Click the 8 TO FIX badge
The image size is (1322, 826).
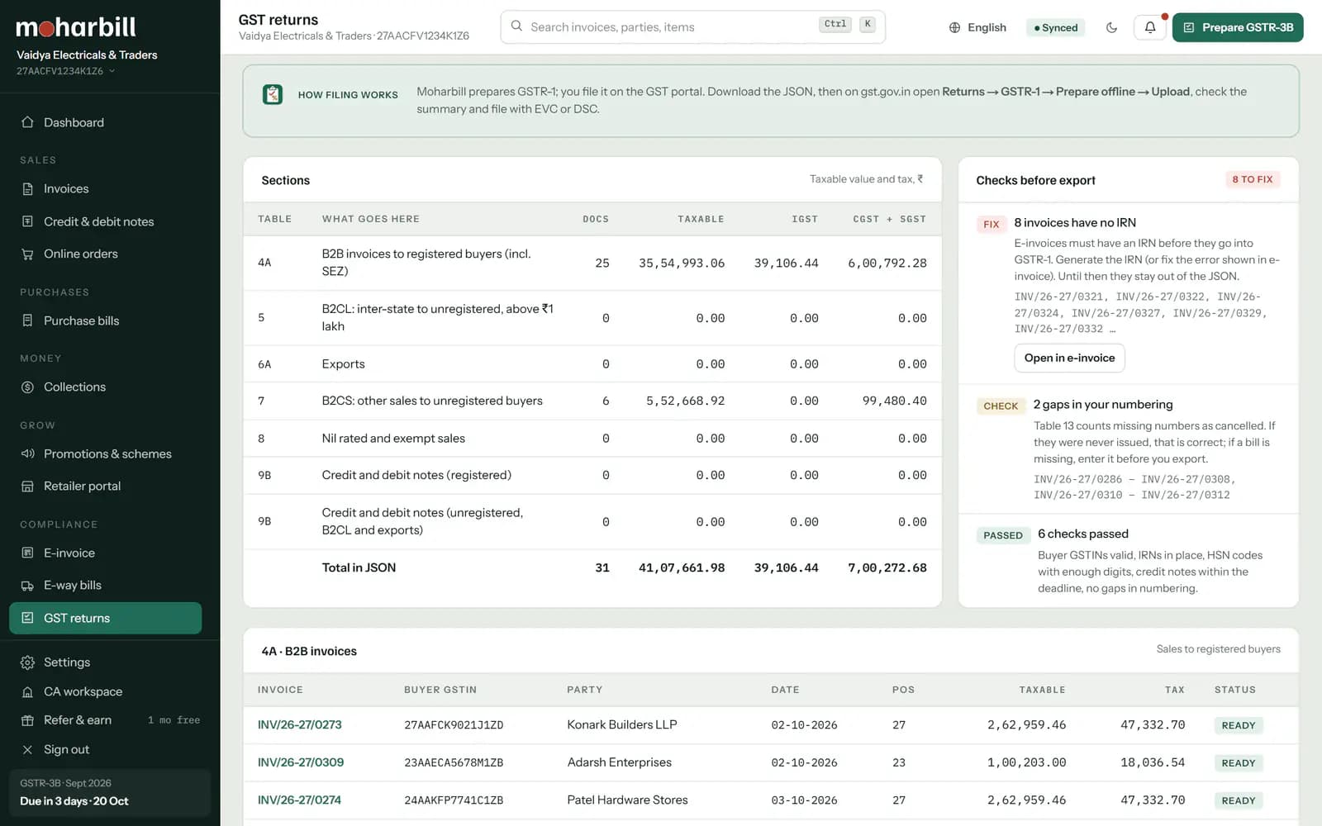pyautogui.click(x=1253, y=179)
